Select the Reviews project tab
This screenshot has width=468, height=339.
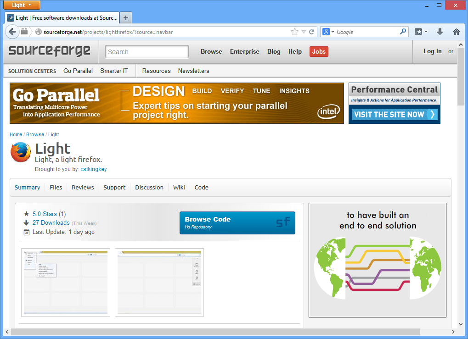click(x=83, y=187)
